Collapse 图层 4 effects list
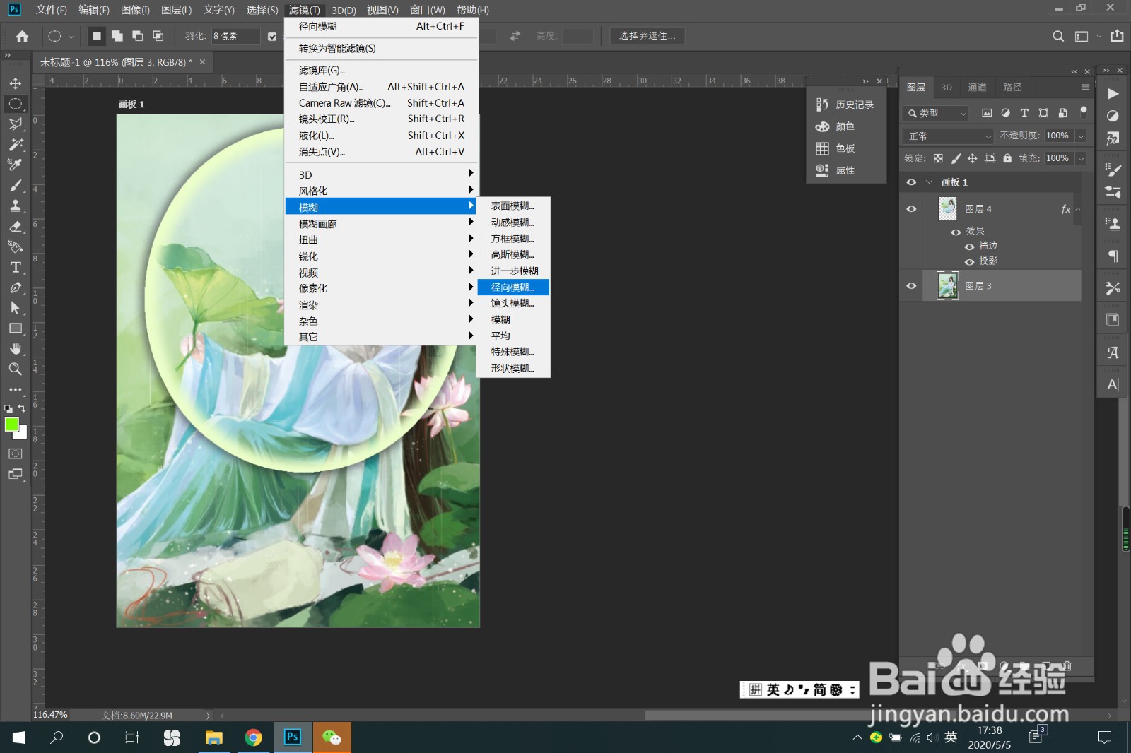The width and height of the screenshot is (1131, 753). [1078, 209]
